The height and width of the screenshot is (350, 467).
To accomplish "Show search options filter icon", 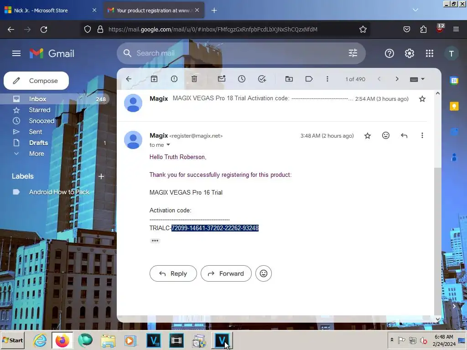I will click(353, 53).
